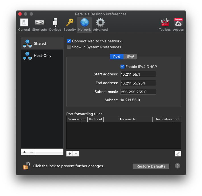Remove selected network with minus button

coord(32,152)
